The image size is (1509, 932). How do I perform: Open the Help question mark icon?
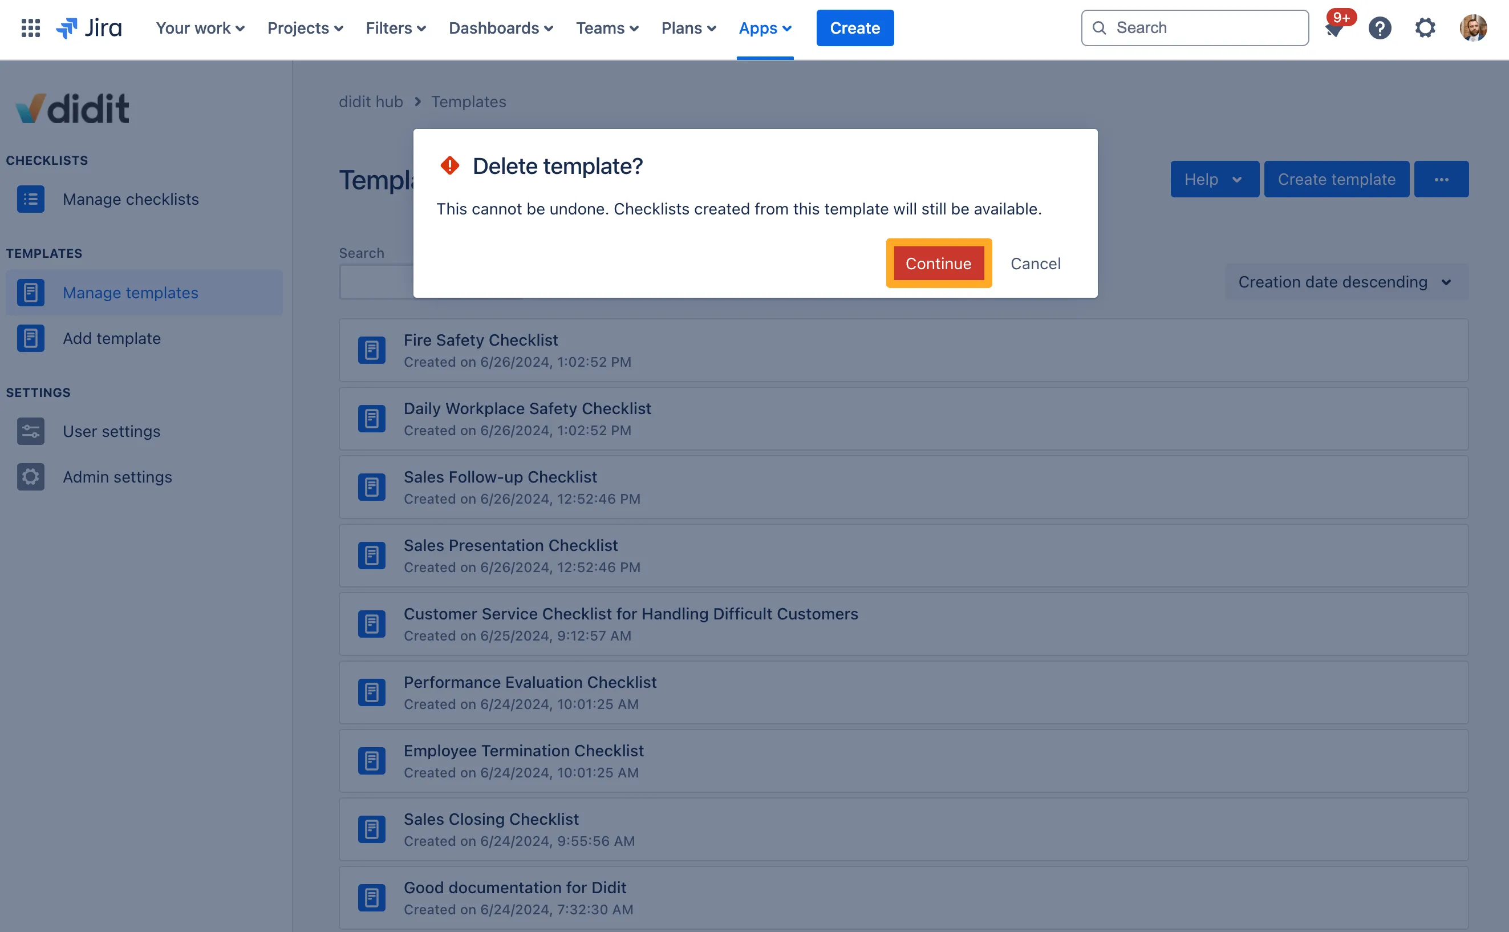point(1380,28)
